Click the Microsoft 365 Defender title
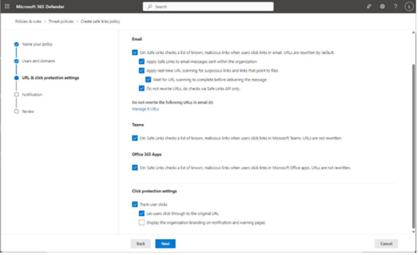 pyautogui.click(x=40, y=6)
